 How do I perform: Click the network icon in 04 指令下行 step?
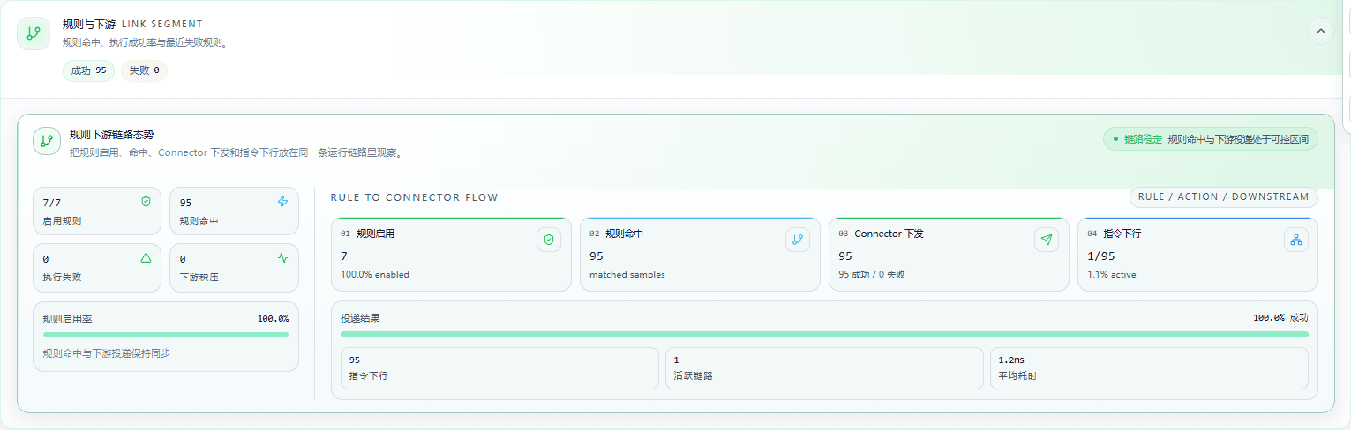(x=1295, y=240)
